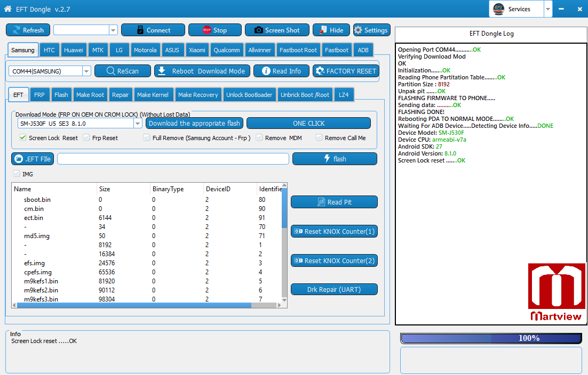The image size is (588, 375).
Task: Toggle the IMG checkbox
Action: coord(17,174)
